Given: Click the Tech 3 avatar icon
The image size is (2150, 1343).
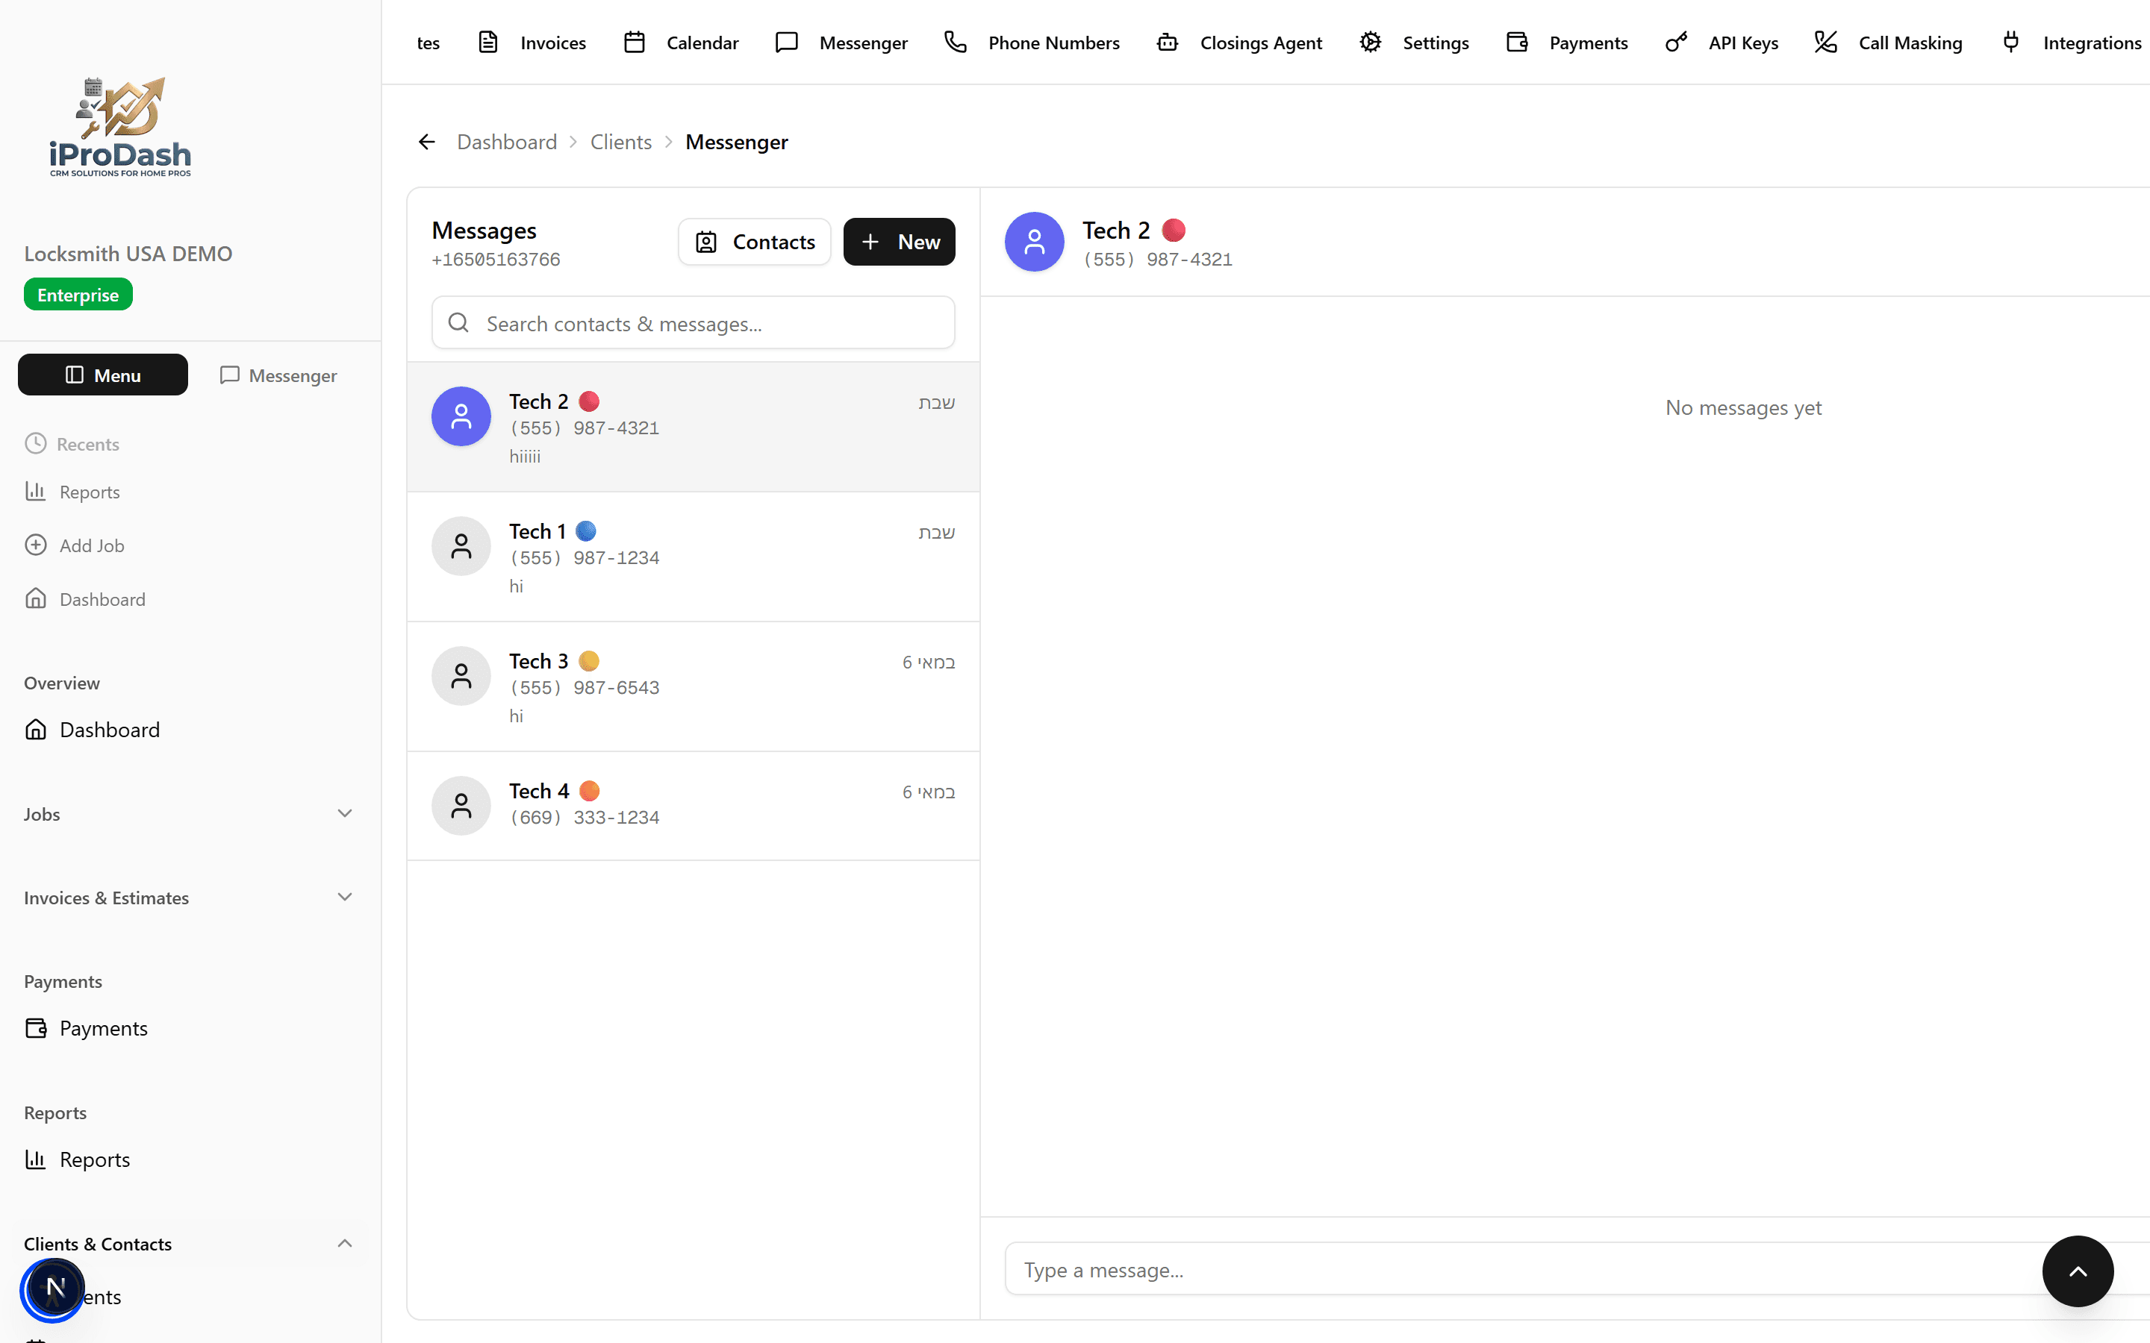Looking at the screenshot, I should click(x=461, y=676).
